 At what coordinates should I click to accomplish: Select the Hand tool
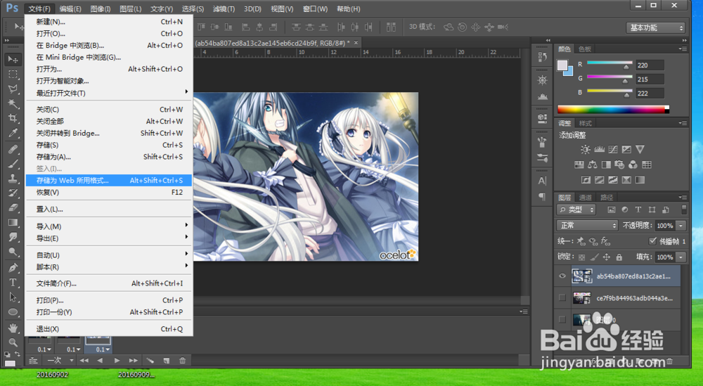(x=13, y=328)
